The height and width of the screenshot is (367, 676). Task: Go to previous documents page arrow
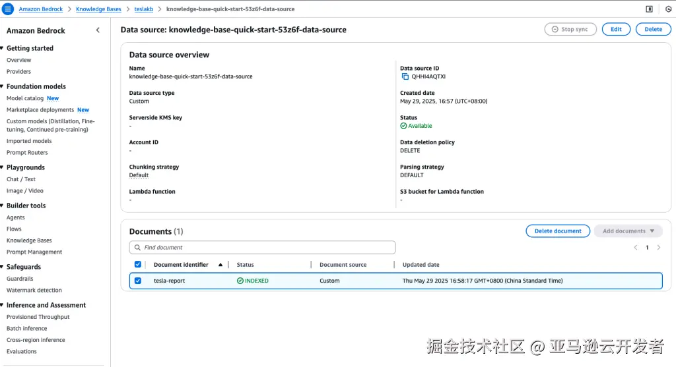pyautogui.click(x=636, y=247)
